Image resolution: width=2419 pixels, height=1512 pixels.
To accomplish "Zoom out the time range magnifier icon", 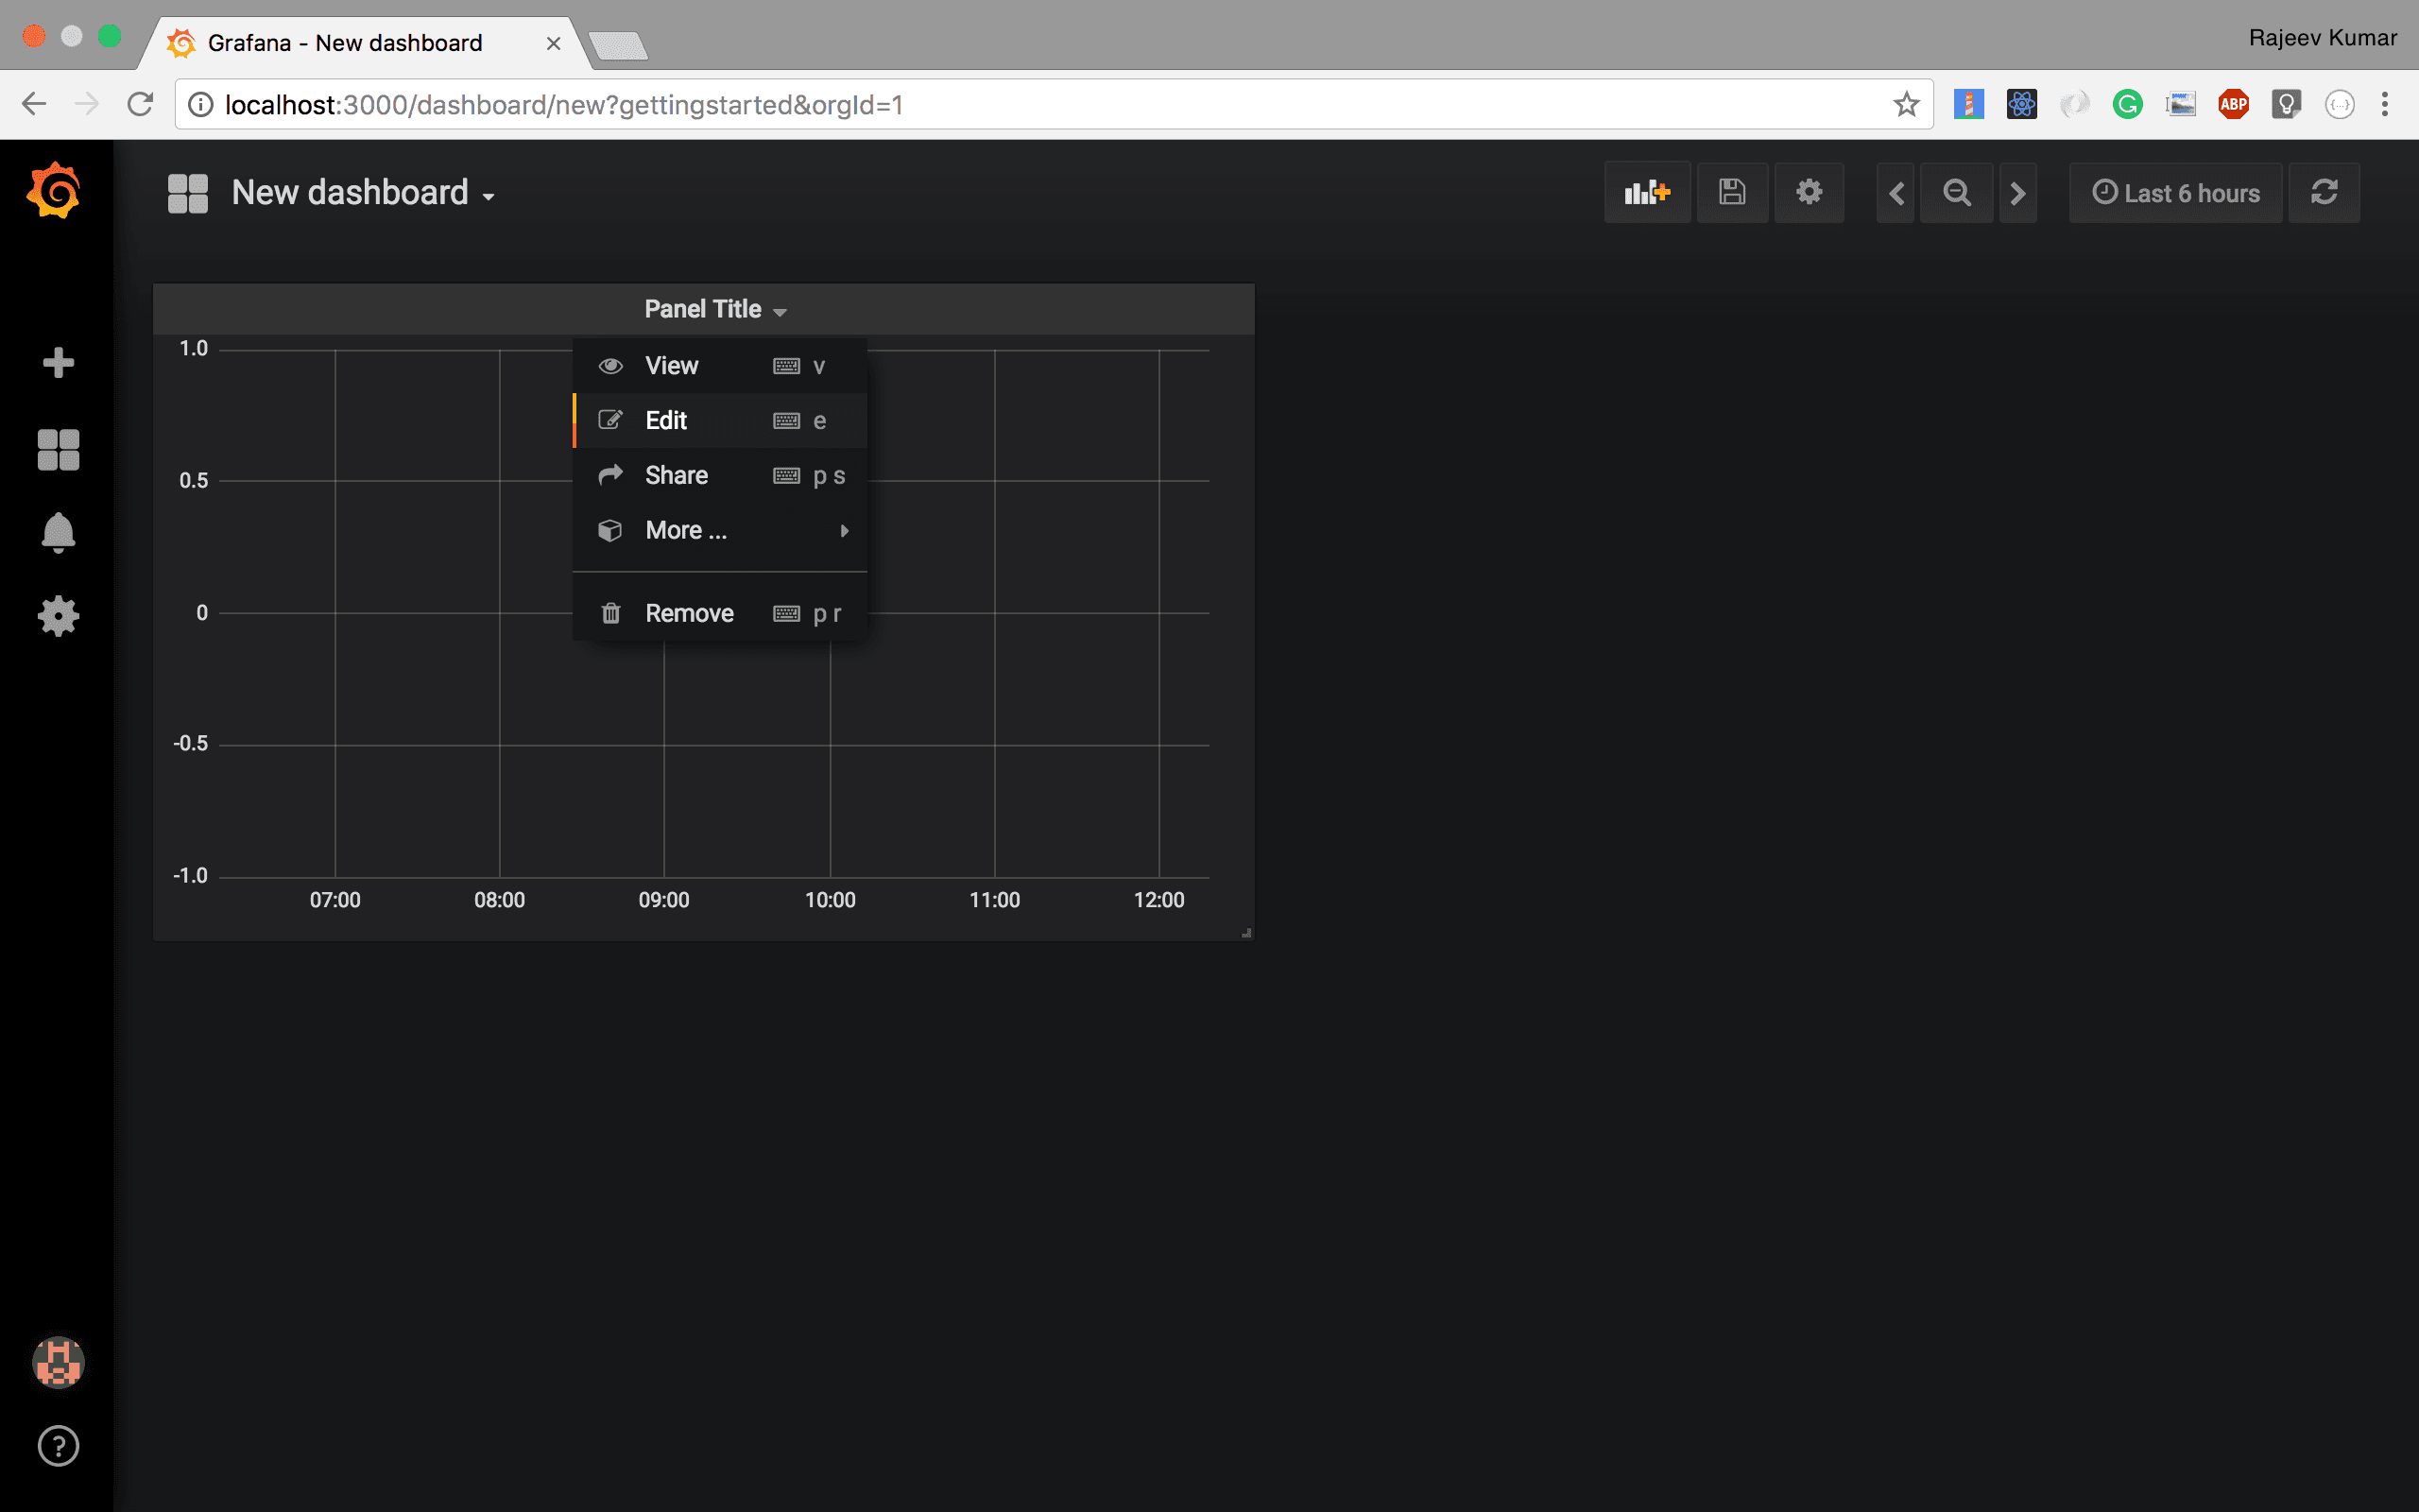I will coord(1956,192).
